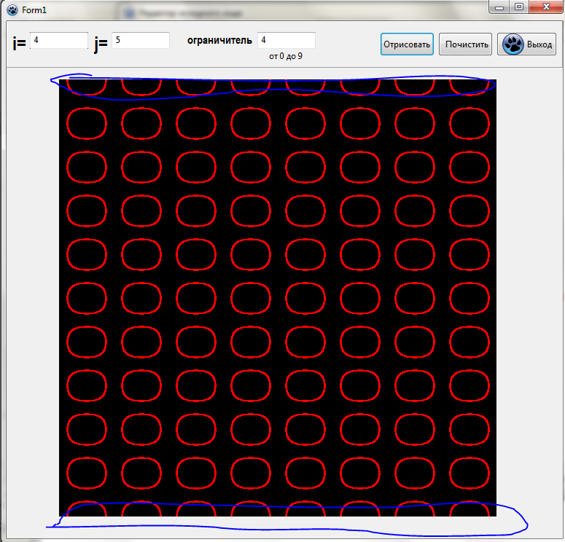Click the "i=" label
565x542 pixels.
(19, 44)
